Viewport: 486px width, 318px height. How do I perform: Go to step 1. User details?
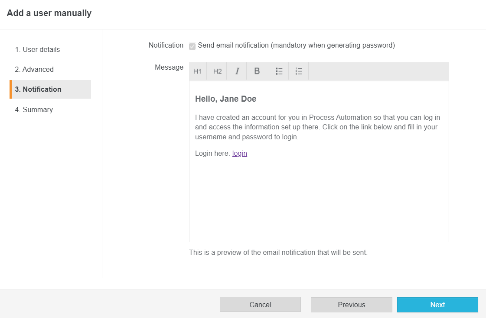point(37,49)
